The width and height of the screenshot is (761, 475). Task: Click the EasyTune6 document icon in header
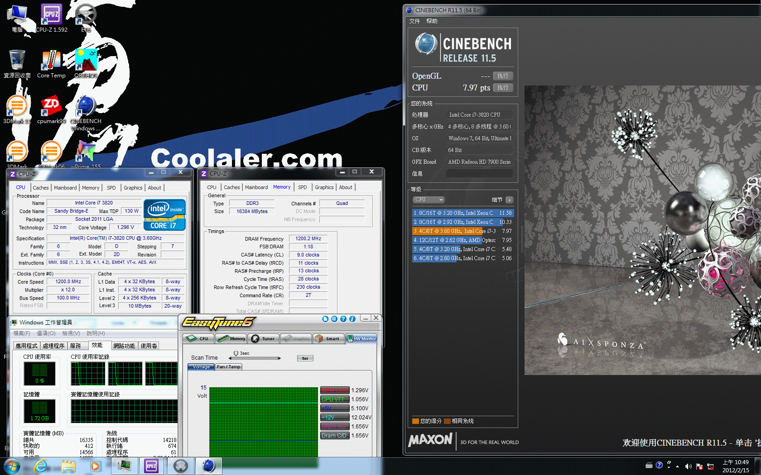click(325, 319)
